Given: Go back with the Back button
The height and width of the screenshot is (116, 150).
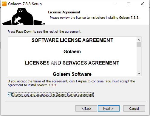Looking at the screenshot, I should pyautogui.click(x=86, y=109).
